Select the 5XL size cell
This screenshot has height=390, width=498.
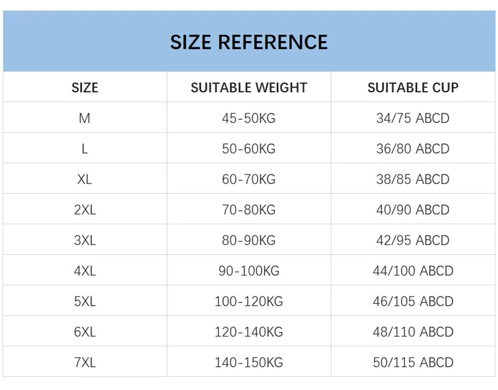tap(85, 302)
